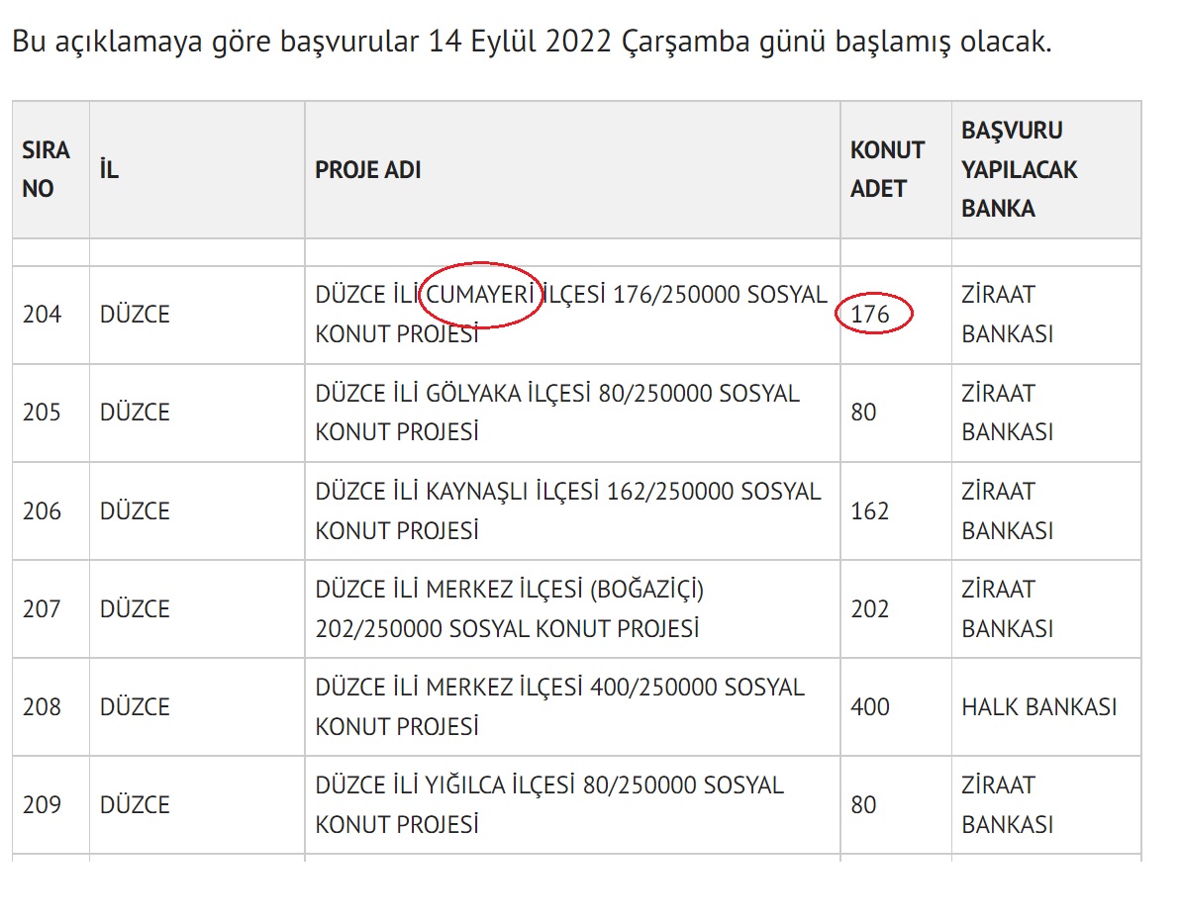This screenshot has width=1182, height=922.
Task: Select the 202 housing count cell
Action: pyautogui.click(x=870, y=608)
